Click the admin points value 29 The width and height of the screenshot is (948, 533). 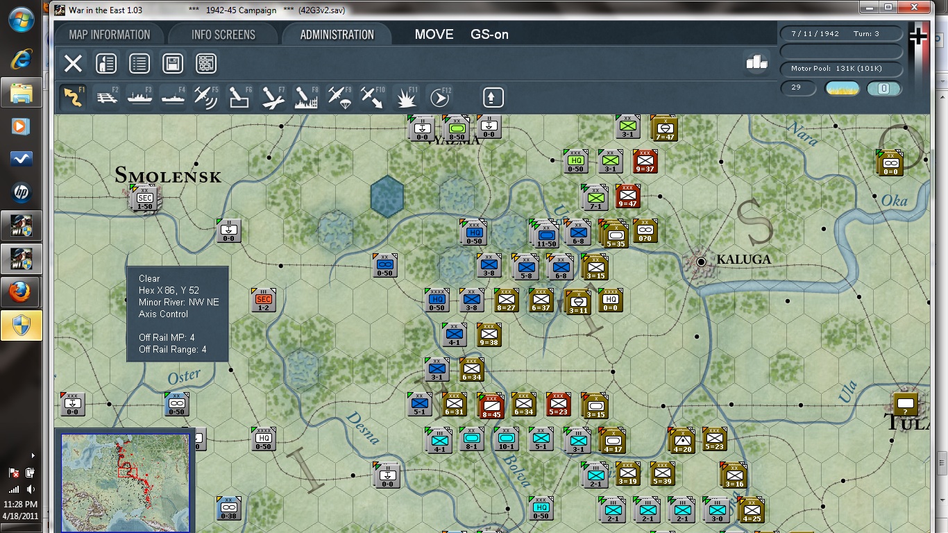799,88
